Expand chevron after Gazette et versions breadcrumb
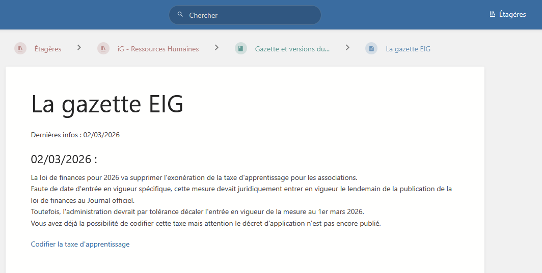 click(347, 47)
